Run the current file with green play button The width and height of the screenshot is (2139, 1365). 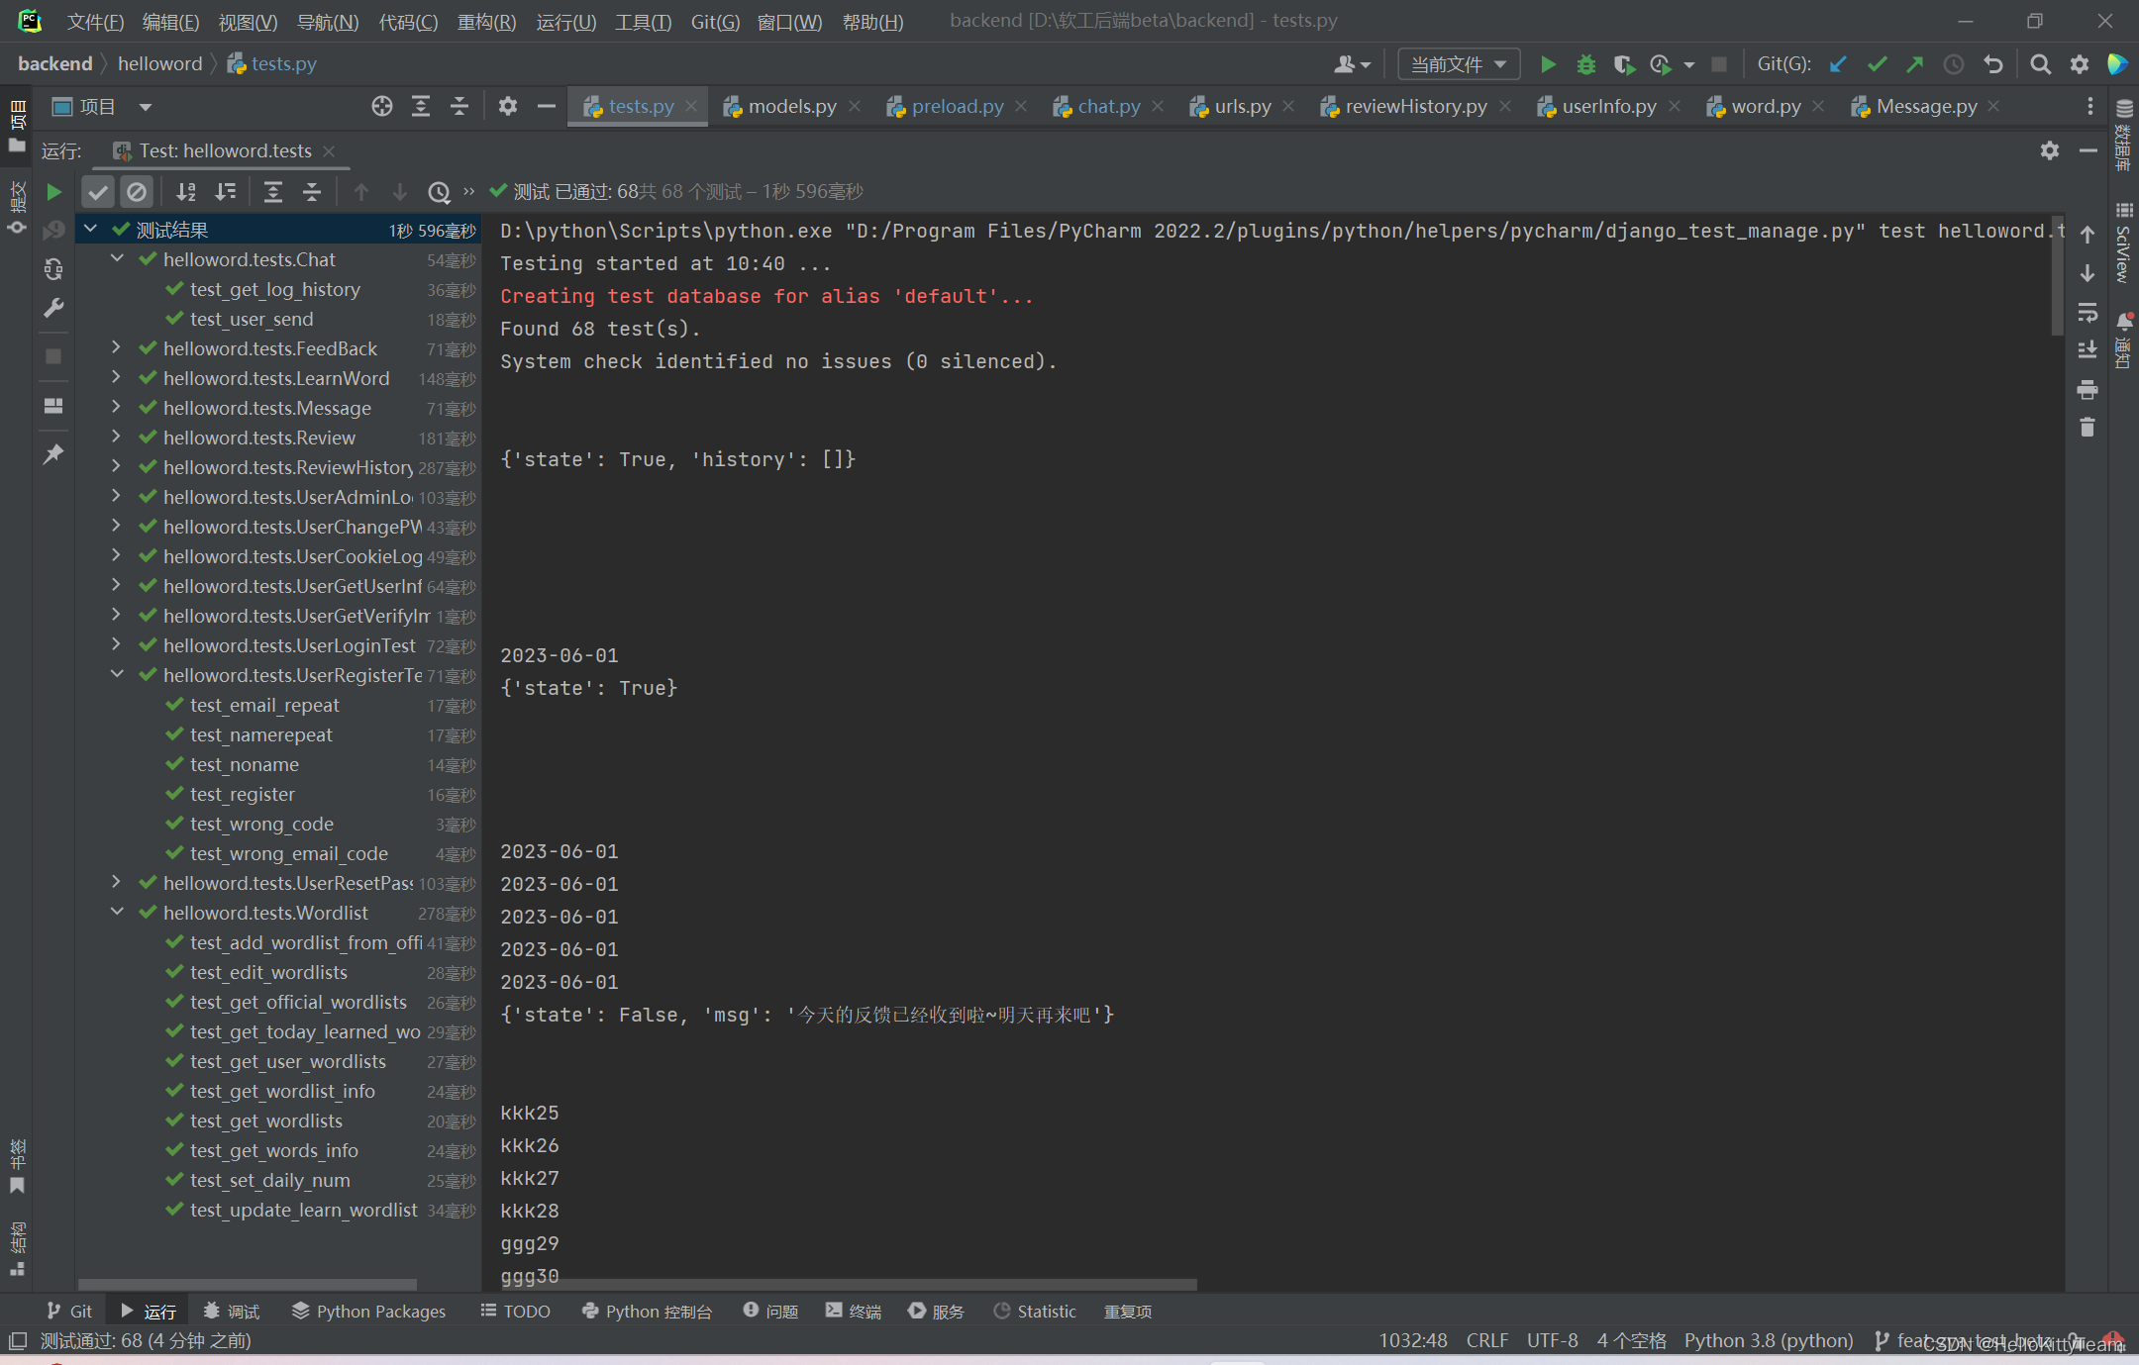click(1548, 64)
